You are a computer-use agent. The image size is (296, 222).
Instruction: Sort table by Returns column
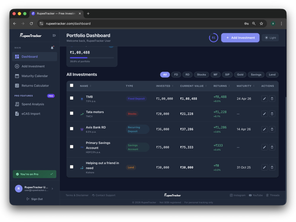[x=222, y=86]
